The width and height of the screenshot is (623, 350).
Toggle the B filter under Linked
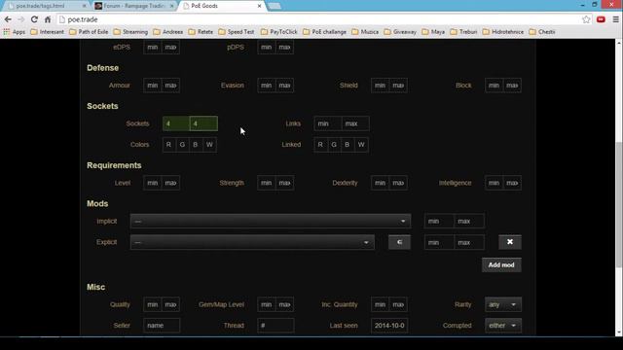[x=348, y=145]
